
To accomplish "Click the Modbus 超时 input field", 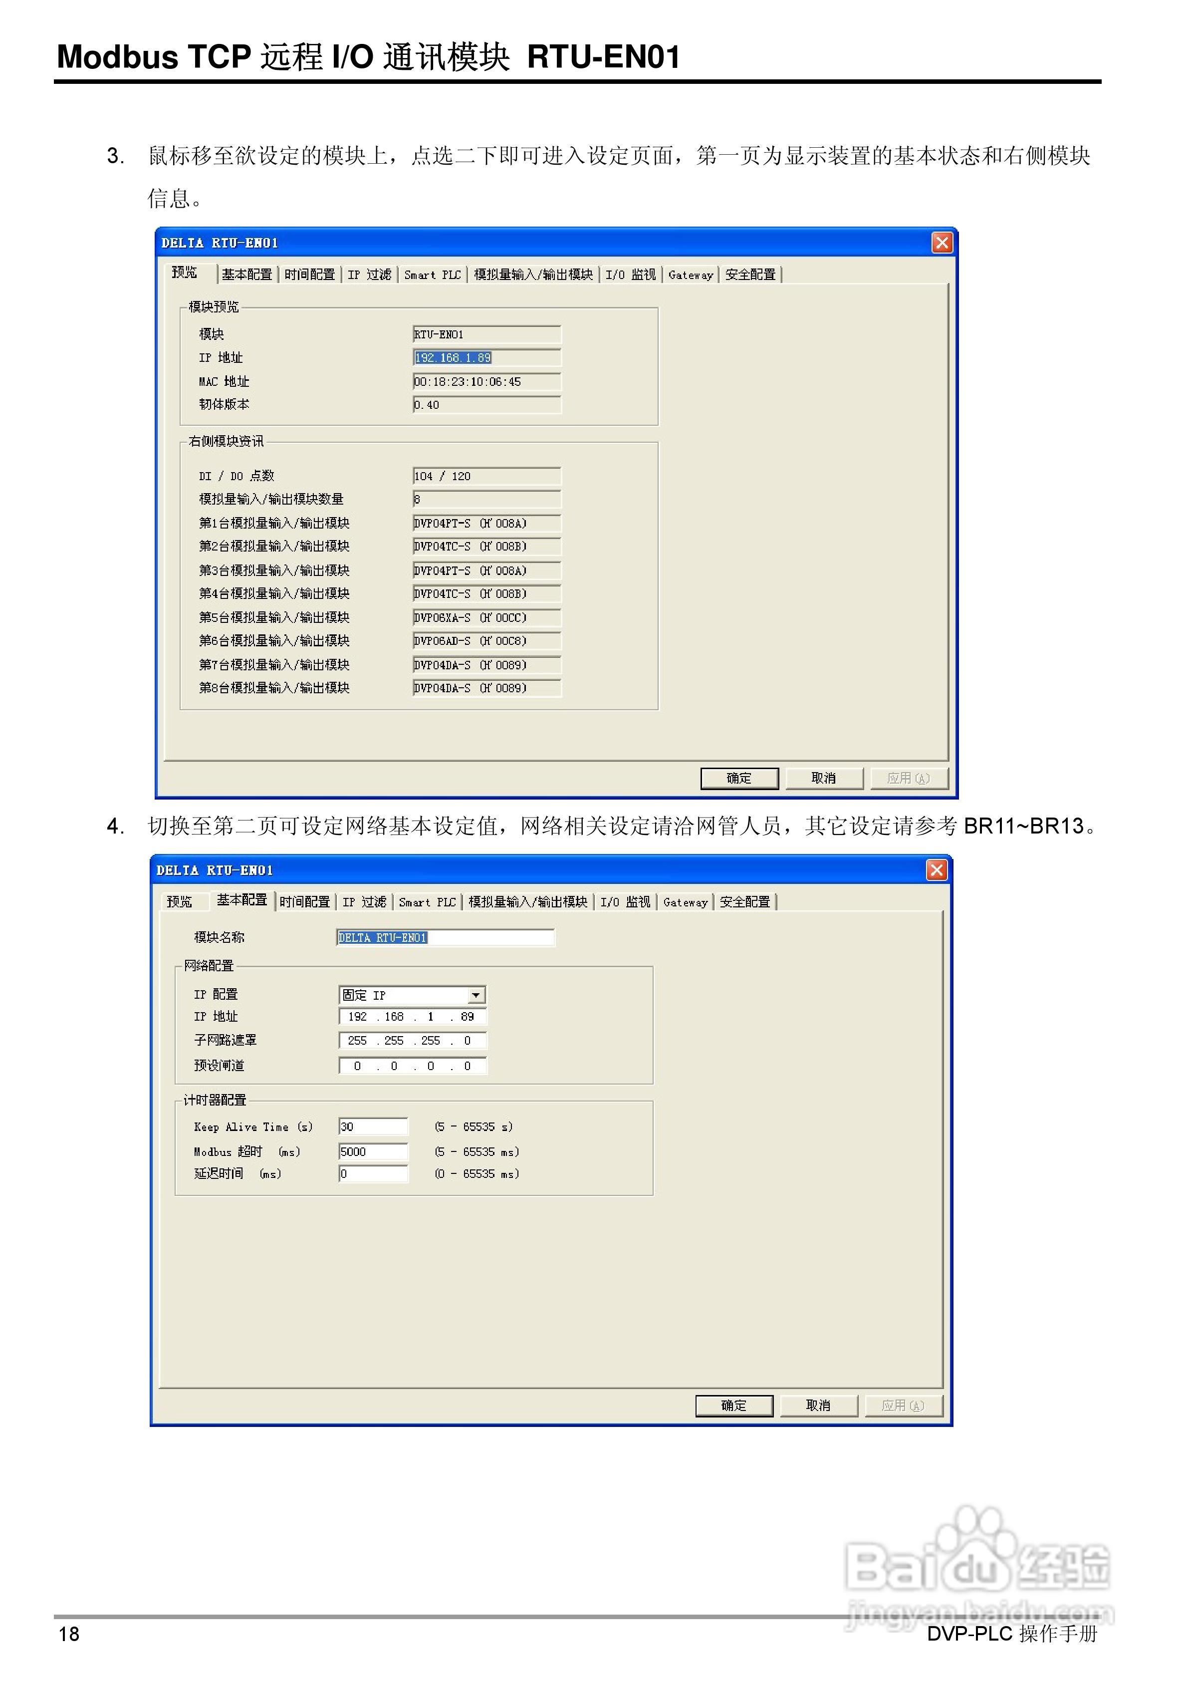I will pyautogui.click(x=373, y=1151).
